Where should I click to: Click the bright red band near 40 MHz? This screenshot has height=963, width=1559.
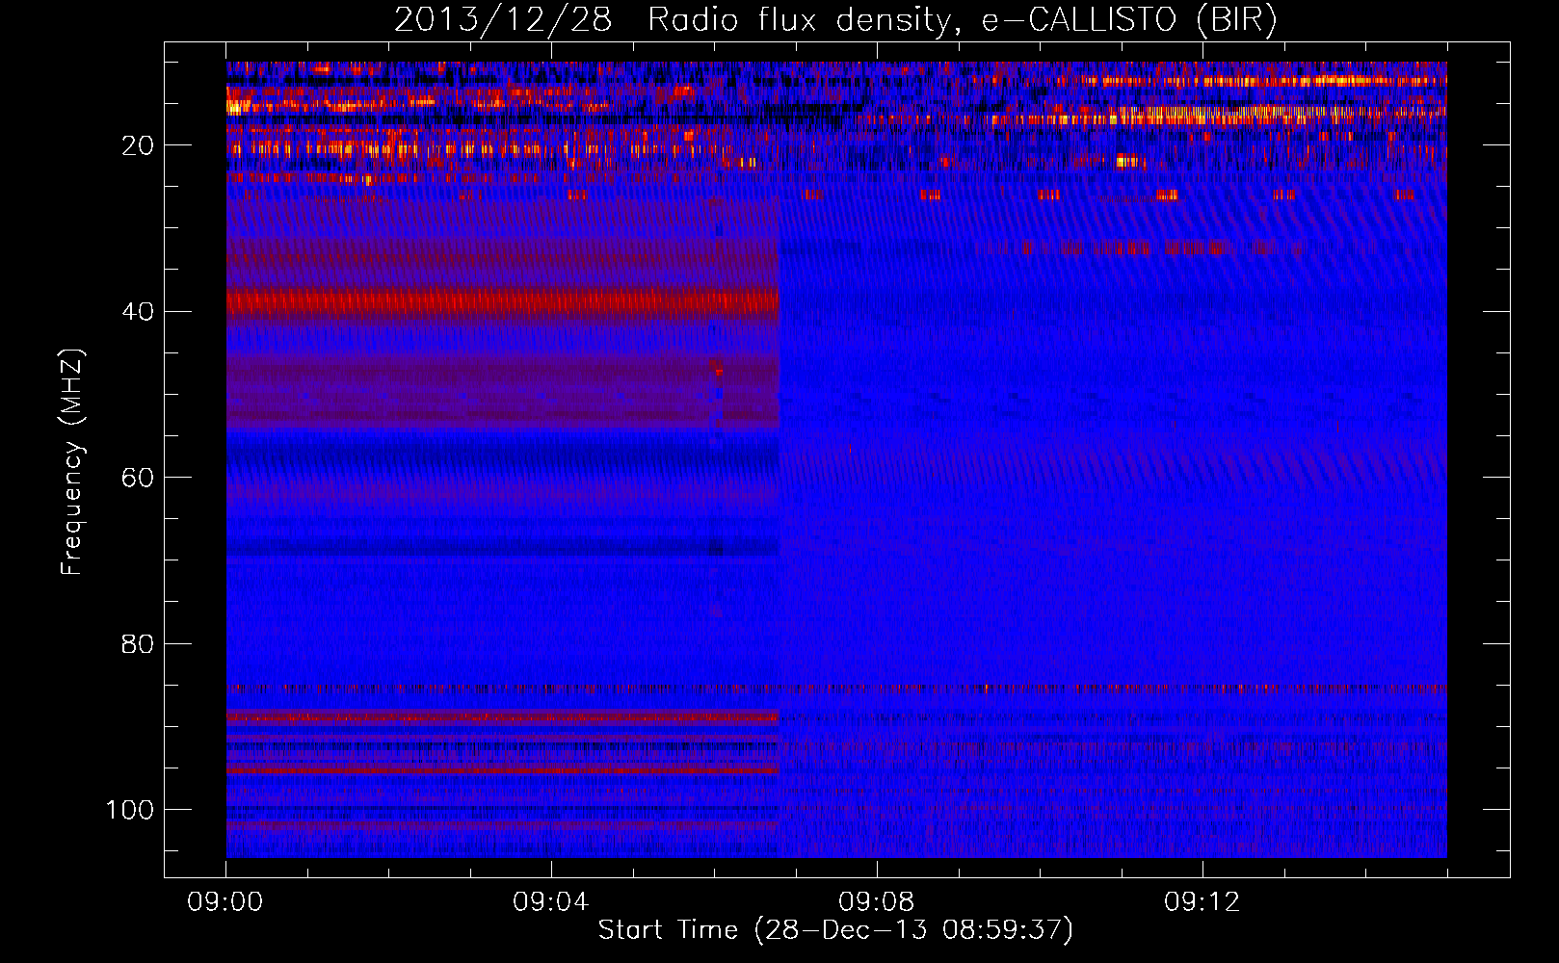coord(502,303)
